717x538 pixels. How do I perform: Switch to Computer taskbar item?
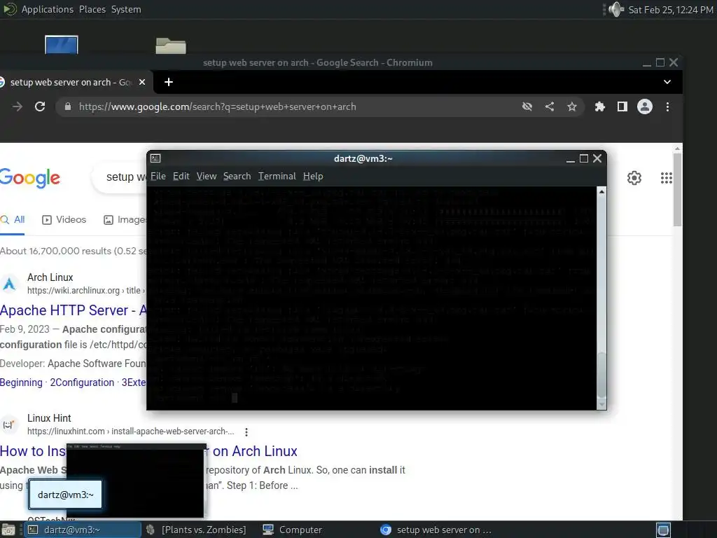coord(293,530)
